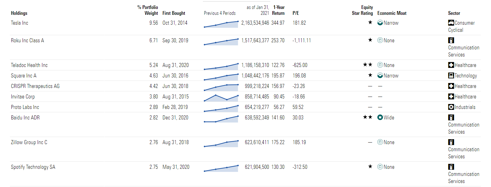Click the Healthcare cross icon for Teladoc
Image resolution: width=491 pixels, height=187 pixels.
tap(451, 65)
